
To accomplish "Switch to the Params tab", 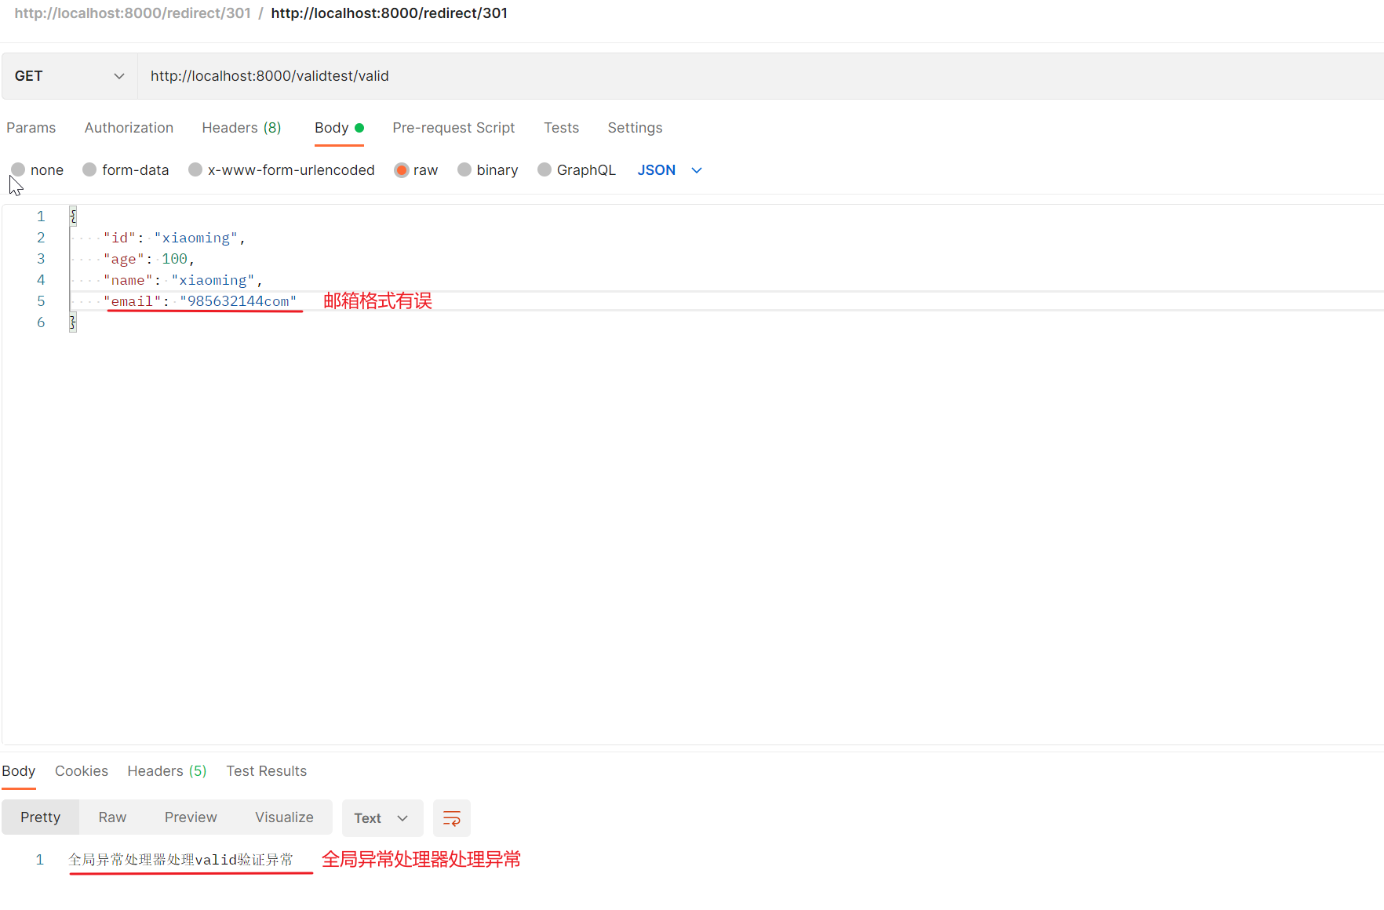I will (31, 128).
